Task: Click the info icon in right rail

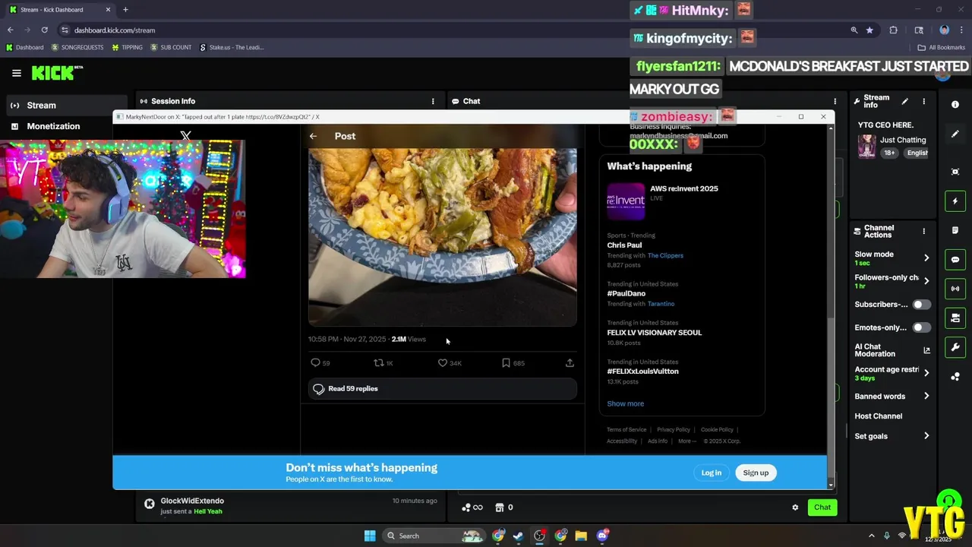Action: point(955,104)
